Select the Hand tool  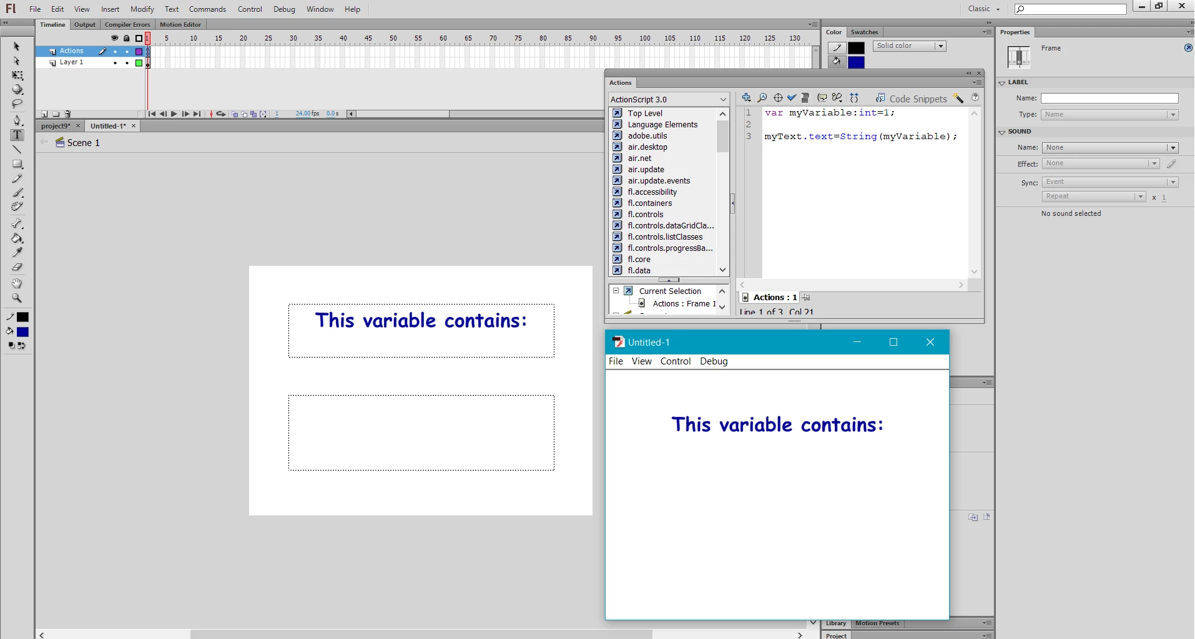coord(17,283)
